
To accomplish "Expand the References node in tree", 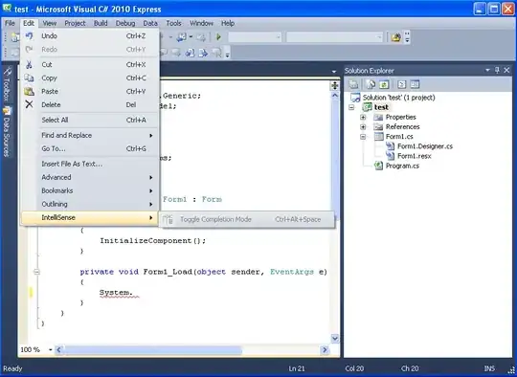I will click(x=363, y=127).
